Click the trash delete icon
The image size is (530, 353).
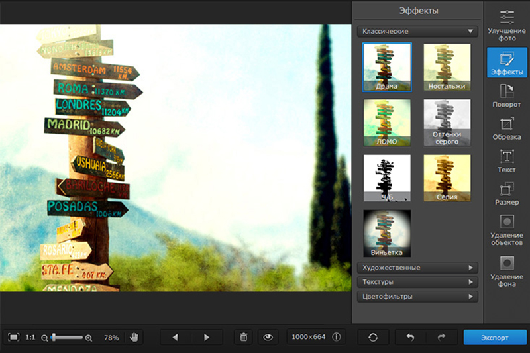(243, 337)
